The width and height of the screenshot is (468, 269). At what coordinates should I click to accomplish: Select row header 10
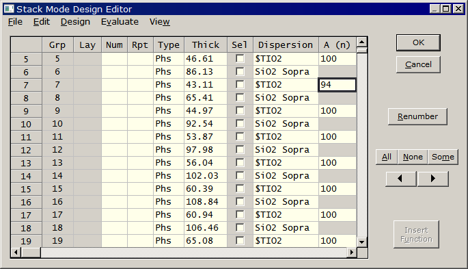point(26,124)
